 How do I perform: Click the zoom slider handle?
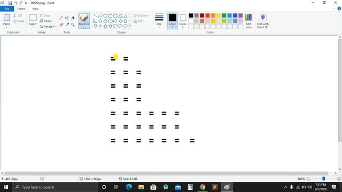324,179
